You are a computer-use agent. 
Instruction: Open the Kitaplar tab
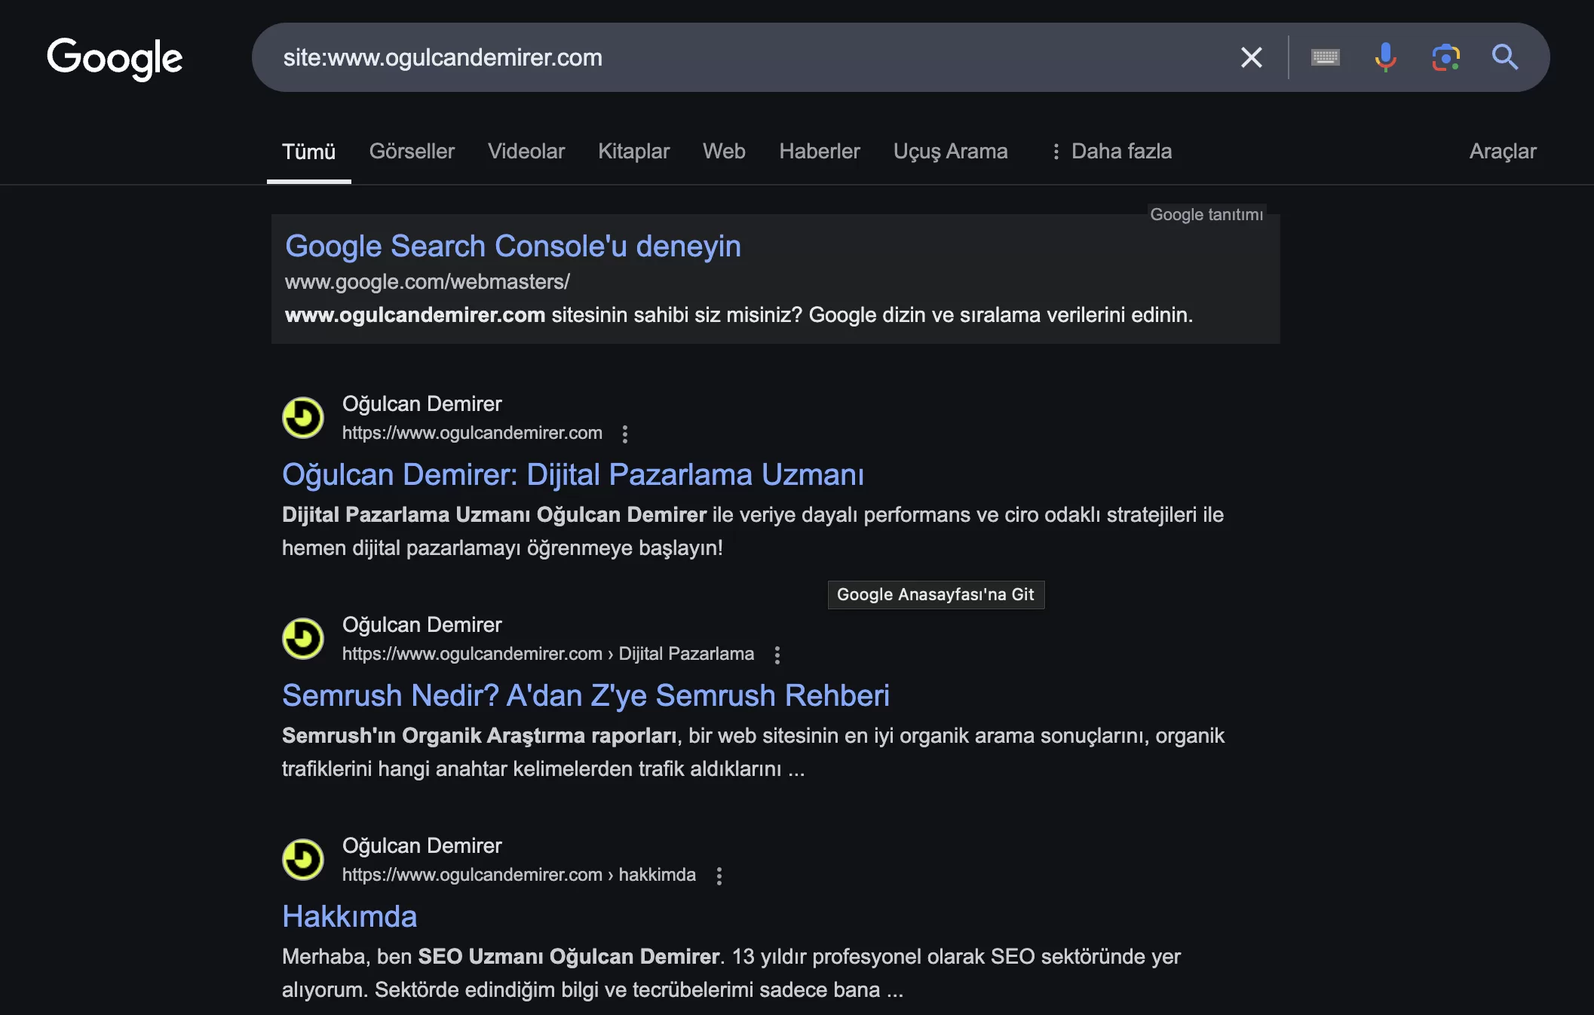click(x=633, y=152)
